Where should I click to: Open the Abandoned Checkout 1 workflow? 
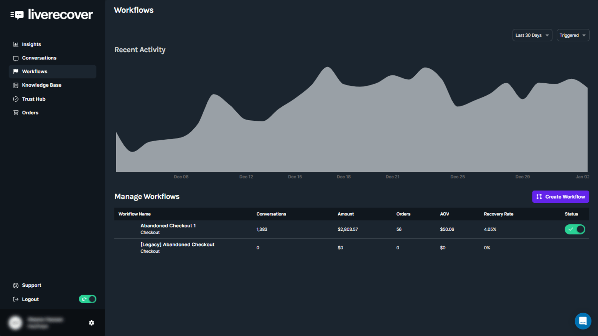[x=168, y=226]
